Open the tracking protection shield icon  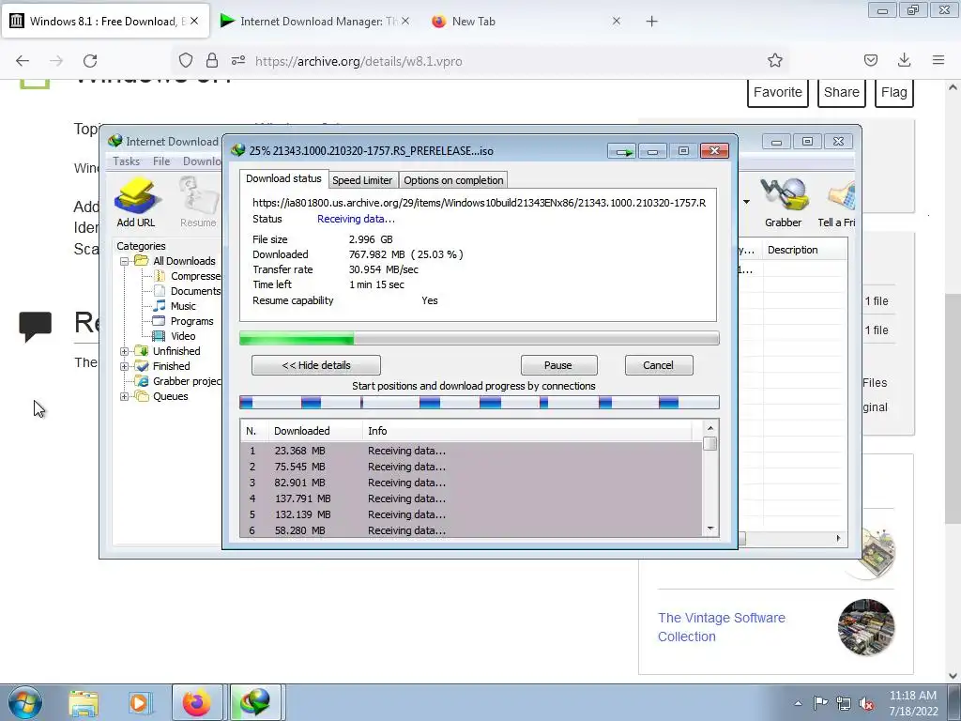point(186,60)
